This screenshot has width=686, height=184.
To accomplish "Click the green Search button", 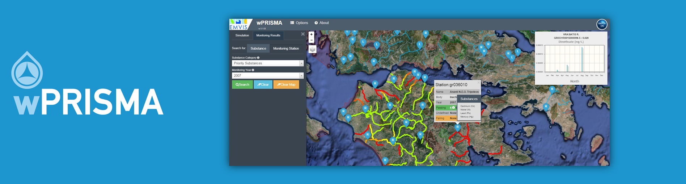I will click(x=242, y=85).
